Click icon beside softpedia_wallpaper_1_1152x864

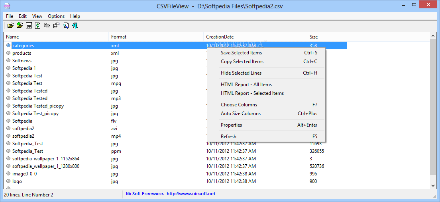click(x=8, y=159)
